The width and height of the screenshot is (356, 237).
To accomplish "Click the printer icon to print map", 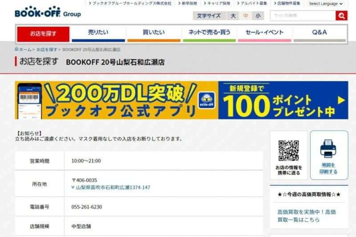I will point(328,149).
